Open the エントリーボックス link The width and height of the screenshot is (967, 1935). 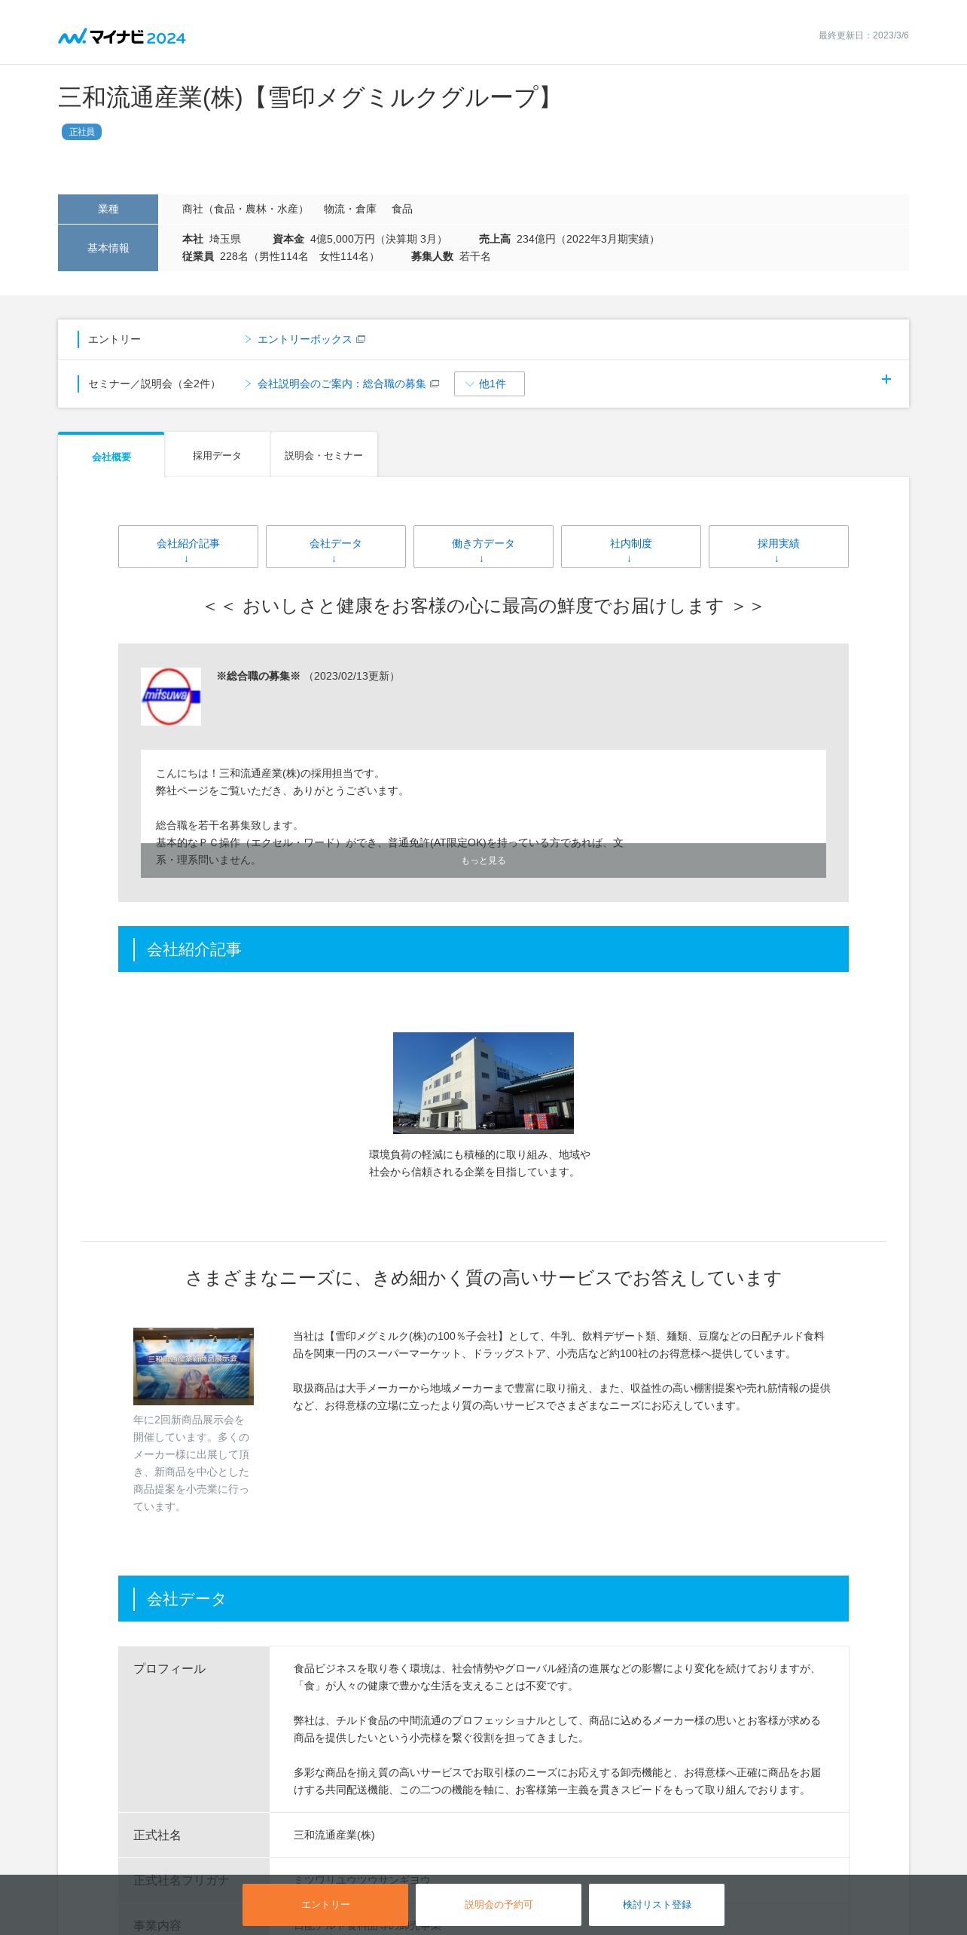(x=304, y=340)
